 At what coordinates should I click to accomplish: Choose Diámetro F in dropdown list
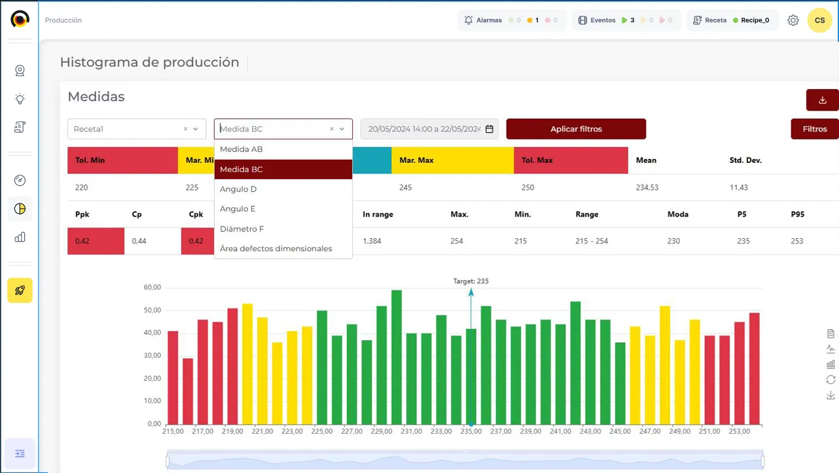click(x=241, y=229)
